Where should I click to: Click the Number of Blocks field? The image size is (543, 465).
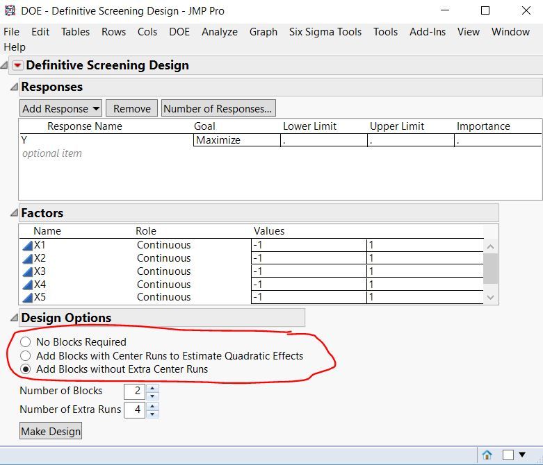tap(134, 391)
